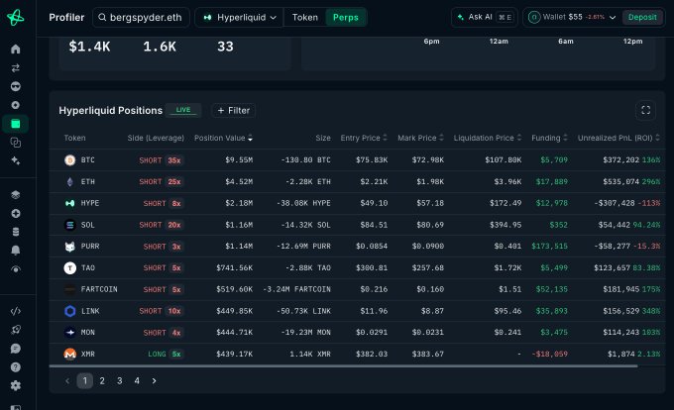Click the MON token icon
This screenshot has height=410, width=674.
(x=69, y=333)
